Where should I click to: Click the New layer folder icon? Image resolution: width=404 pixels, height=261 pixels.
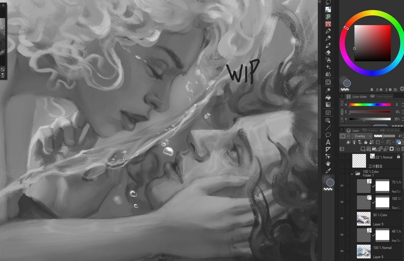point(374,149)
